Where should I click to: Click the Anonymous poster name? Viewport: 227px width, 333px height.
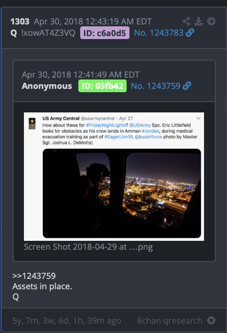47,86
